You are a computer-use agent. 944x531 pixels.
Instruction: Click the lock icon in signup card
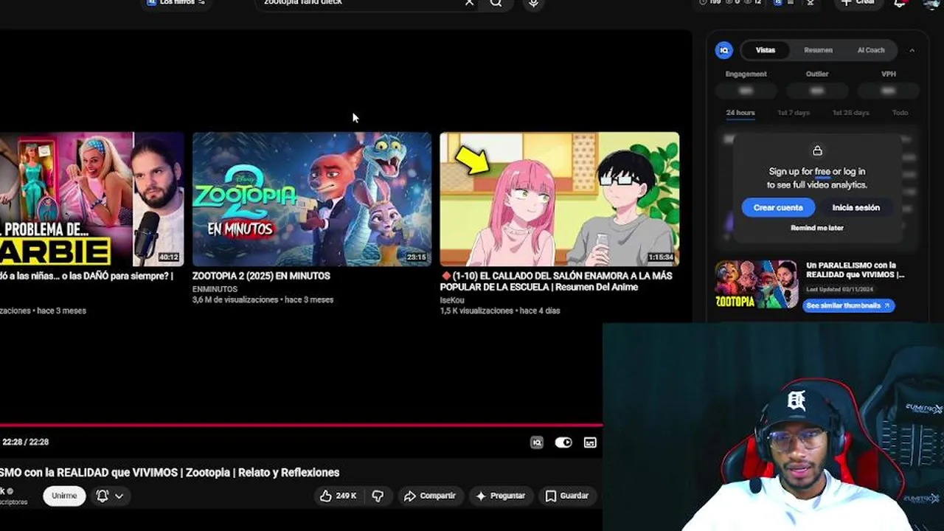click(x=817, y=150)
